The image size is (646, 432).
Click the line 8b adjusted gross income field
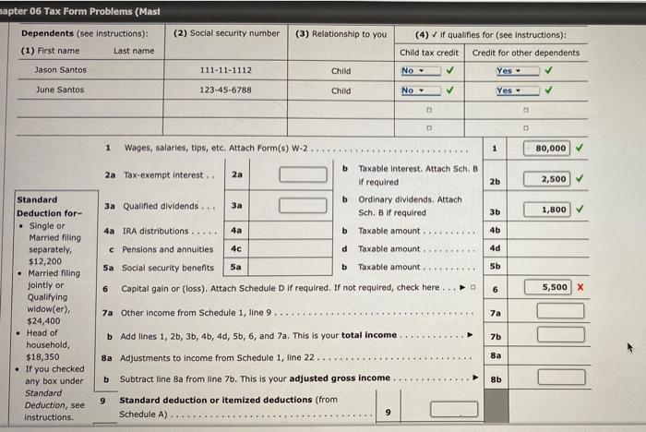tap(561, 378)
